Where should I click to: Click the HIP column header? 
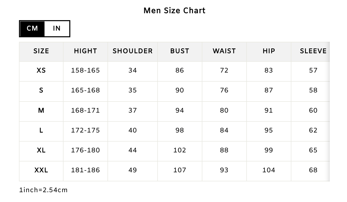269,51
